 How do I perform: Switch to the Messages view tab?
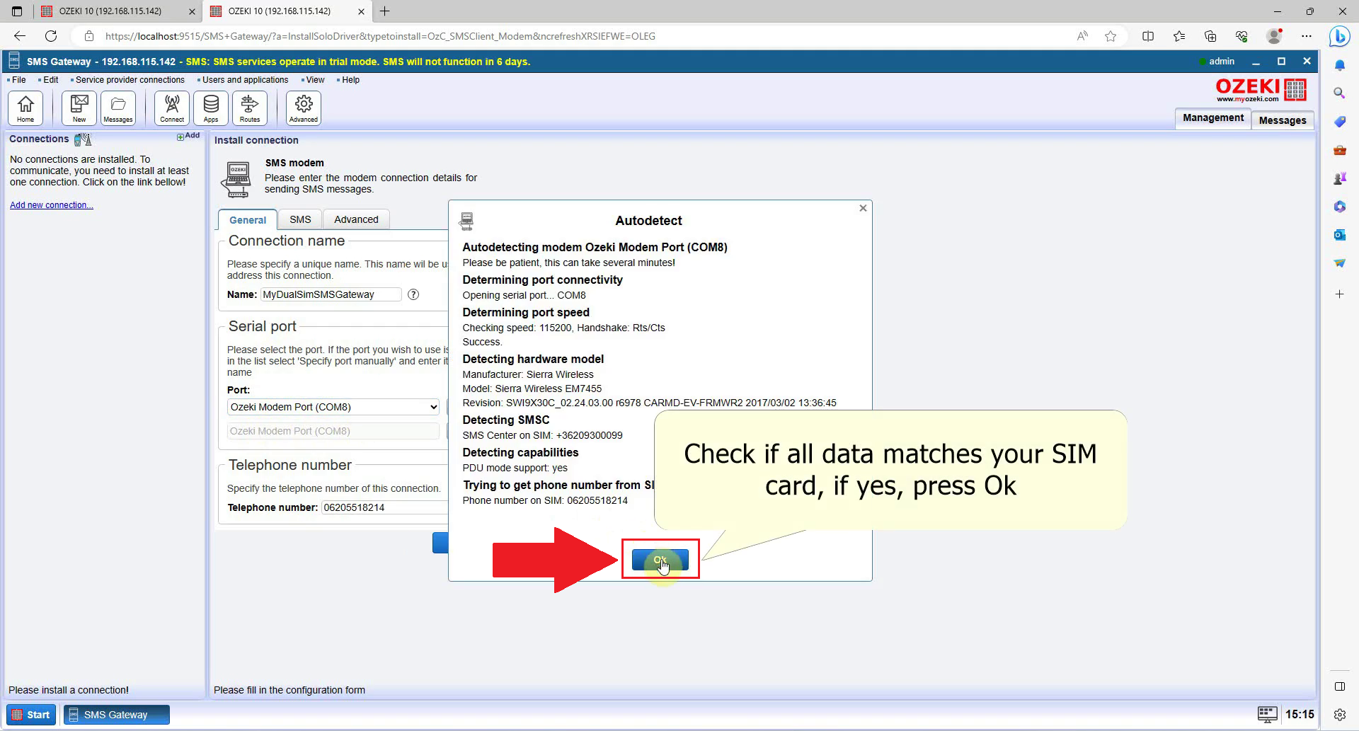click(x=1283, y=120)
